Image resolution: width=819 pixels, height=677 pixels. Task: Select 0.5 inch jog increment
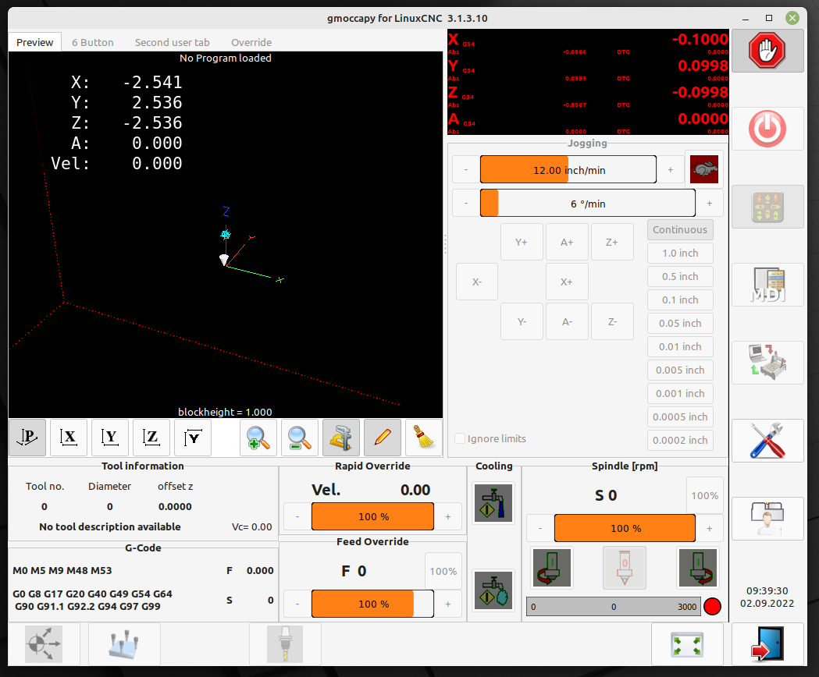tap(680, 277)
